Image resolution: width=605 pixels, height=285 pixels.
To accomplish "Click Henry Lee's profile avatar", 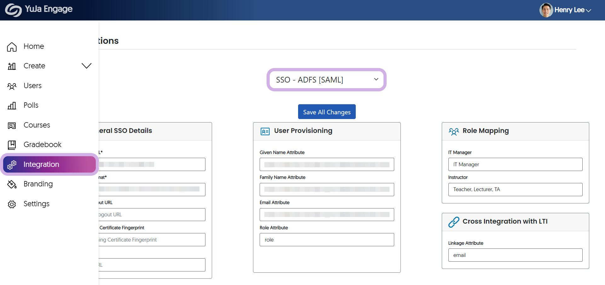I will 546,10.
